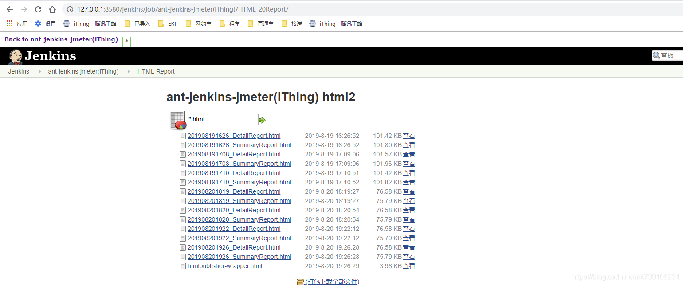This screenshot has height=285, width=683.
Task: Click 查看 for 201908201819_SummaryReport.html
Action: pos(409,201)
